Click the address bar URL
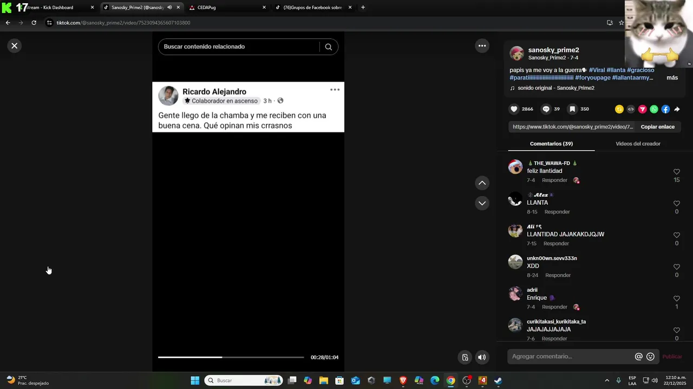Screen dimensions: 693x389 click(x=123, y=23)
